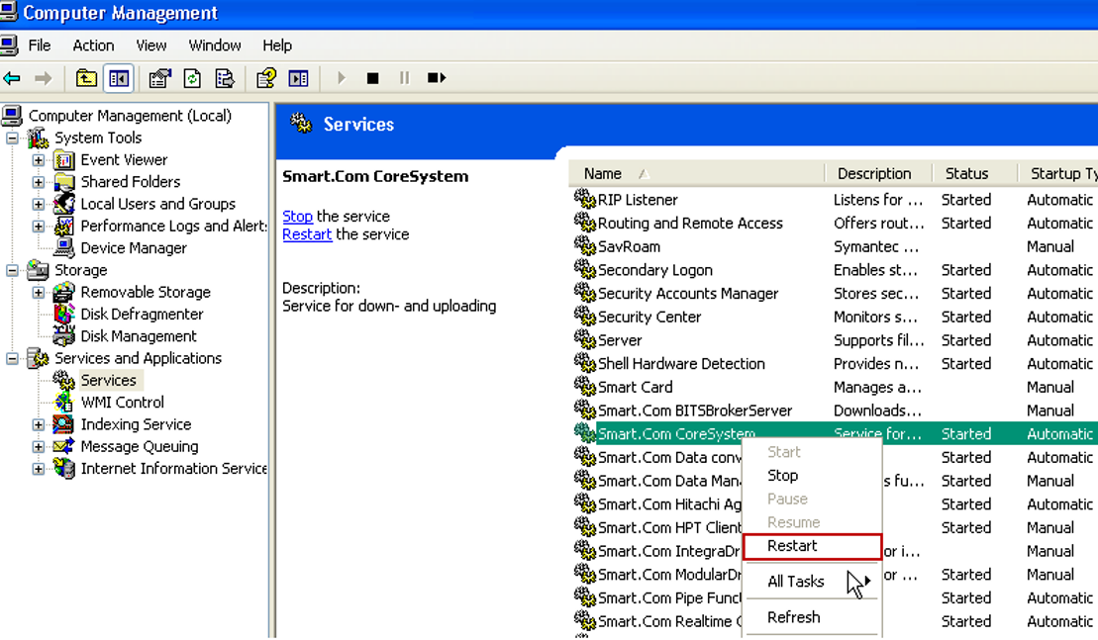Image resolution: width=1098 pixels, height=640 pixels.
Task: Open the File menu
Action: (40, 46)
